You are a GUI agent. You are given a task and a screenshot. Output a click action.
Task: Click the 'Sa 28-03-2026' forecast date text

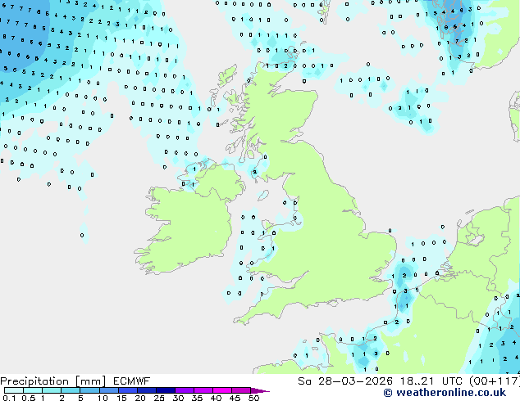345,381
